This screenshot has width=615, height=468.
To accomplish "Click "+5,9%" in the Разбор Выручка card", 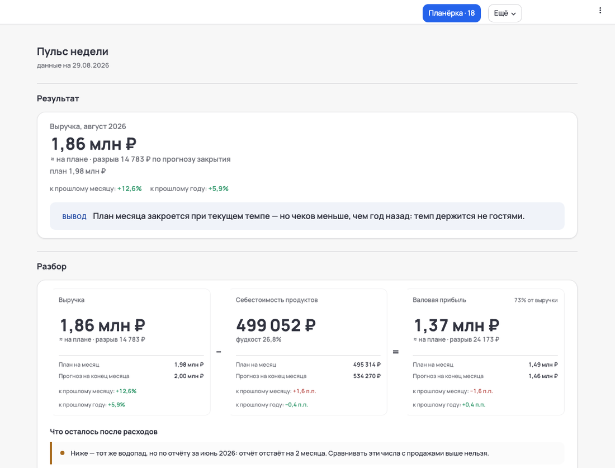I will click(x=116, y=404).
